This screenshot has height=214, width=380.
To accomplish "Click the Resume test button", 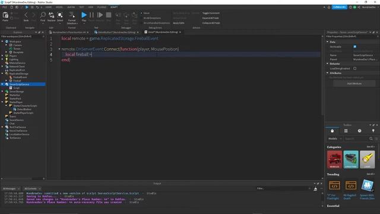I will (100, 15).
